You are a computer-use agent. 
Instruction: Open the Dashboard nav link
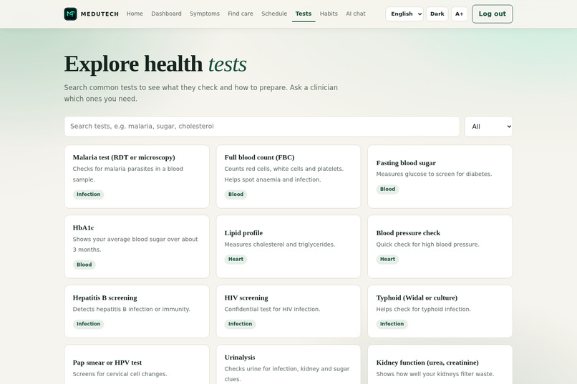(166, 14)
